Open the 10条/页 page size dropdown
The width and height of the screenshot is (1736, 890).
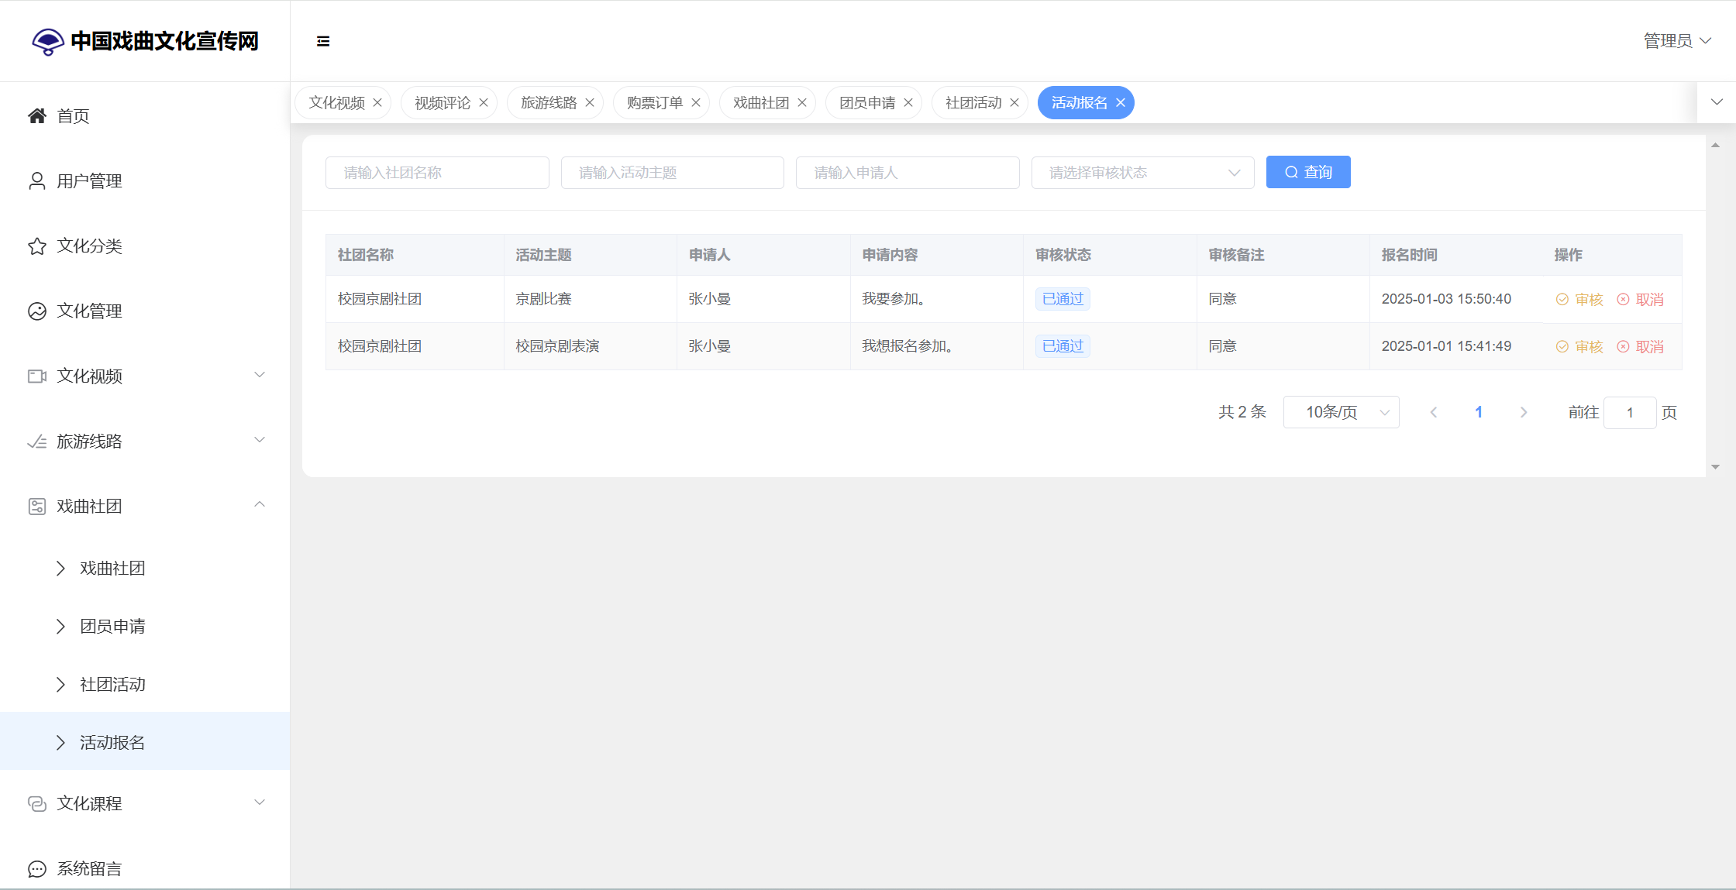pos(1341,412)
